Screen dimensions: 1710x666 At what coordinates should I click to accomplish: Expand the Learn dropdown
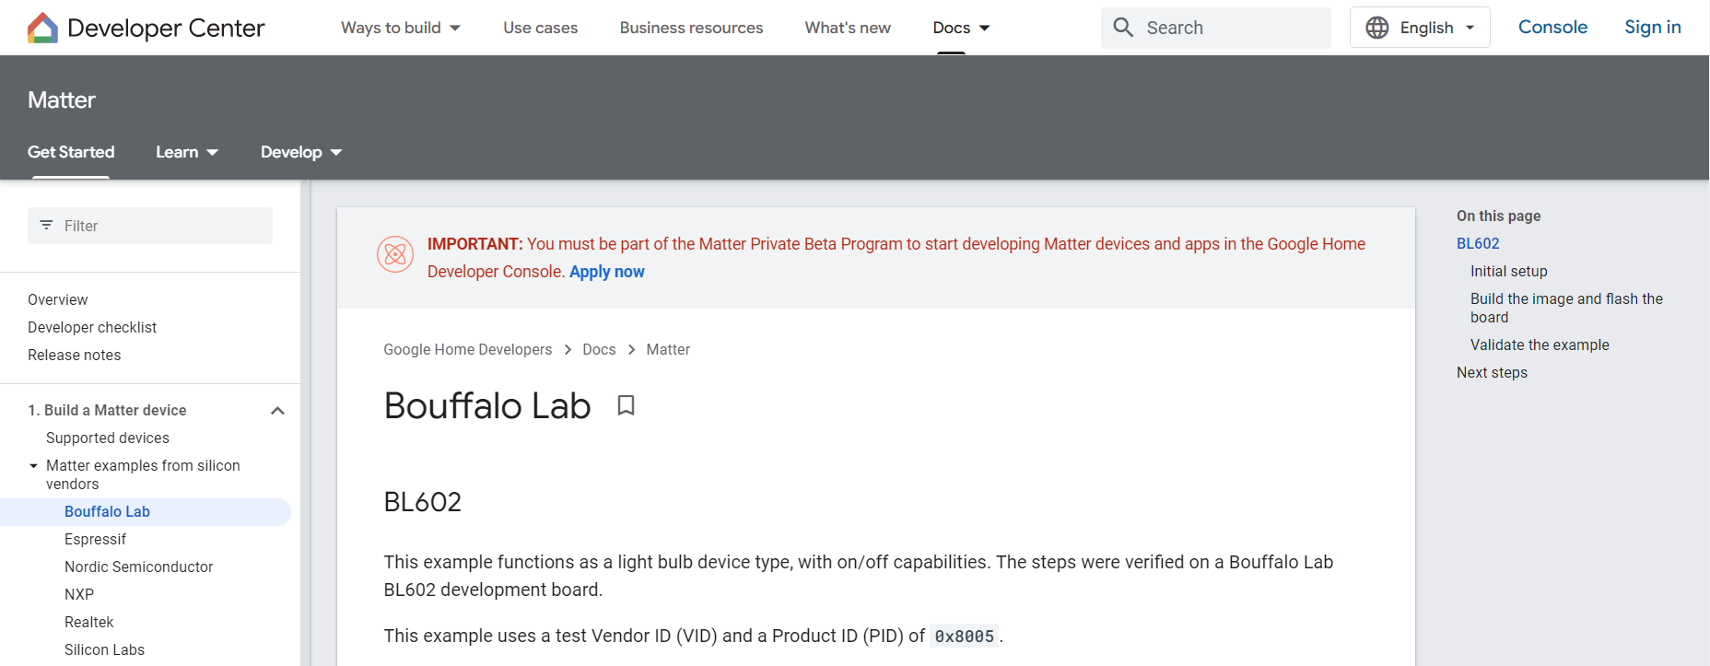pos(187,152)
